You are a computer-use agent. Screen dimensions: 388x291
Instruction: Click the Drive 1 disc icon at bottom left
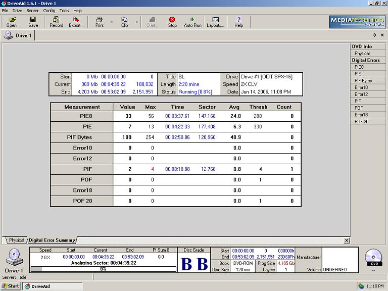pos(14,257)
